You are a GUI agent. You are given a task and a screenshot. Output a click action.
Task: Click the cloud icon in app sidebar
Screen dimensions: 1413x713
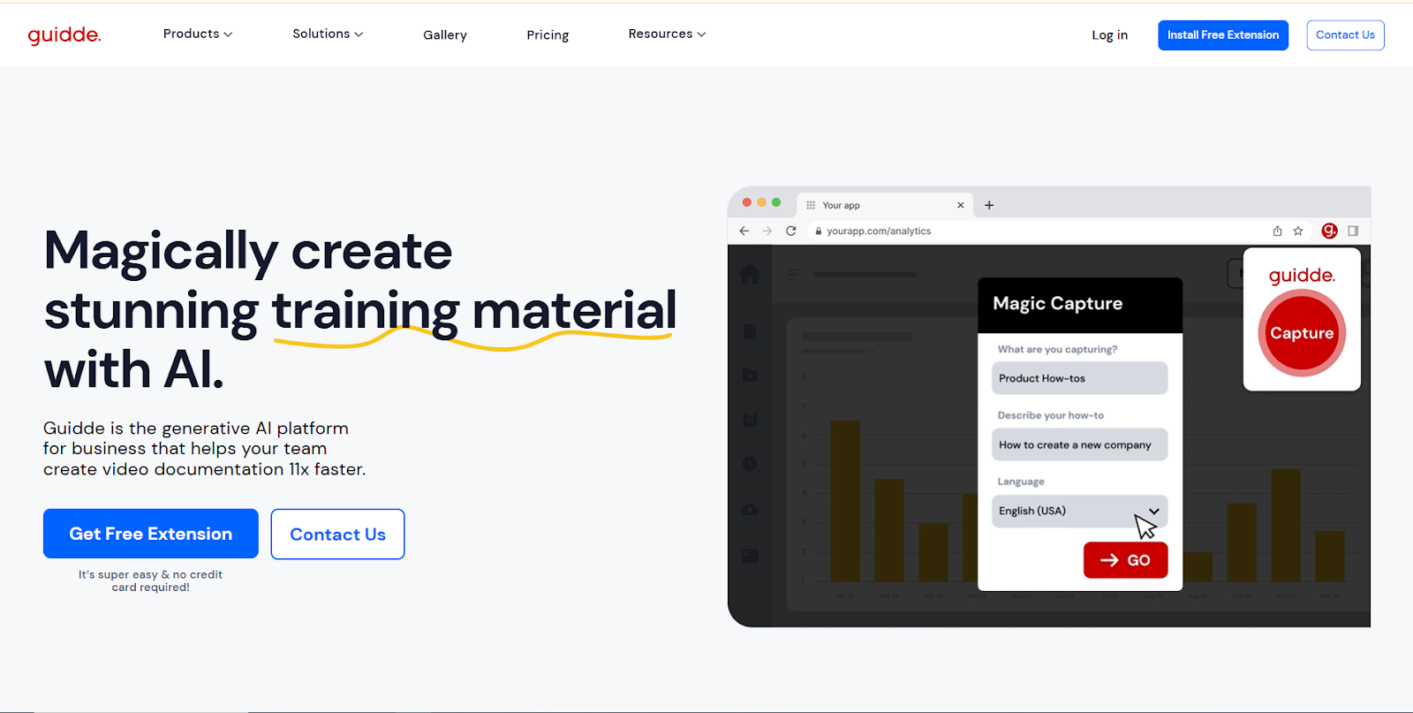(x=750, y=510)
